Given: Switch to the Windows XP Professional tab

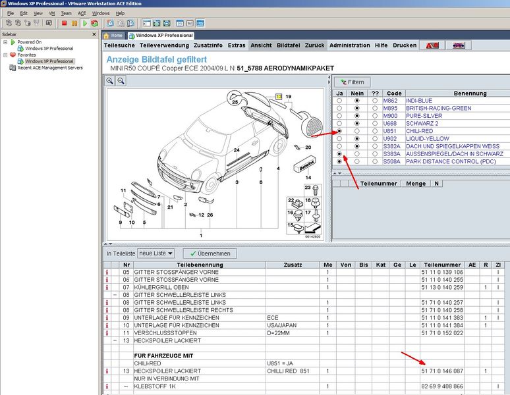Looking at the screenshot, I should click(161, 36).
